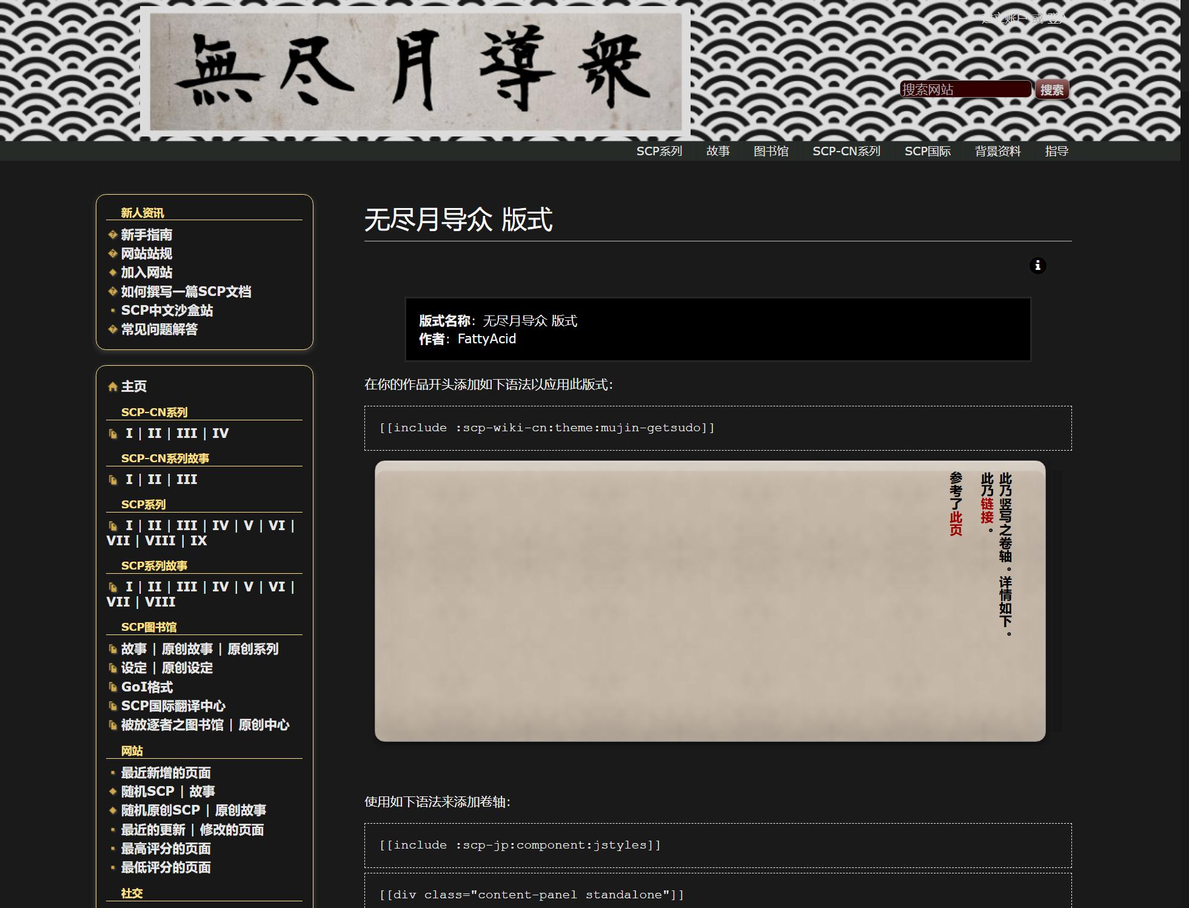
Task: Click the home icon beside 主页
Action: pos(113,386)
